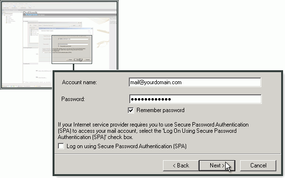
Task: Click the Open the Address Book link
Action: [45, 71]
